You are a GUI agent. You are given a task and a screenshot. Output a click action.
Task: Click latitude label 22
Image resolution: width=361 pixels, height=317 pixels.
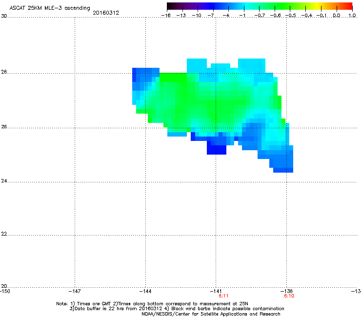(4, 234)
